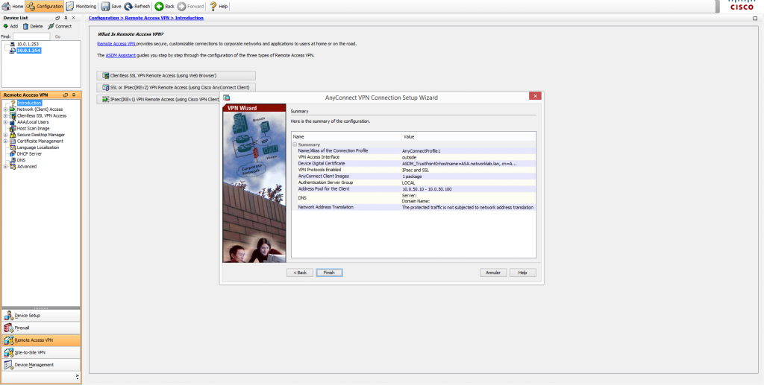
Task: Click the Name column header
Action: point(346,137)
